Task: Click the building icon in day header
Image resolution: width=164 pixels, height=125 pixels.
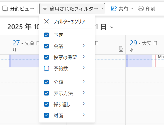Action: [x=121, y=49]
